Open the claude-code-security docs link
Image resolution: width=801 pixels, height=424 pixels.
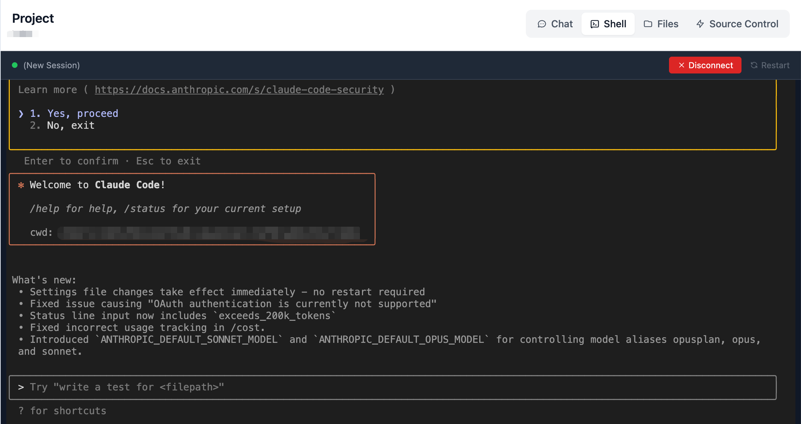239,90
